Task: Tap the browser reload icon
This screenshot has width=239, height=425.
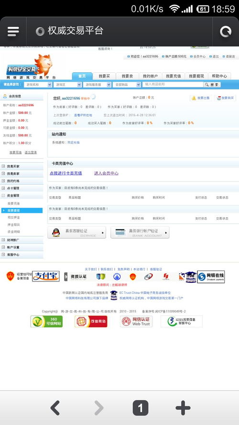Action: (226, 32)
